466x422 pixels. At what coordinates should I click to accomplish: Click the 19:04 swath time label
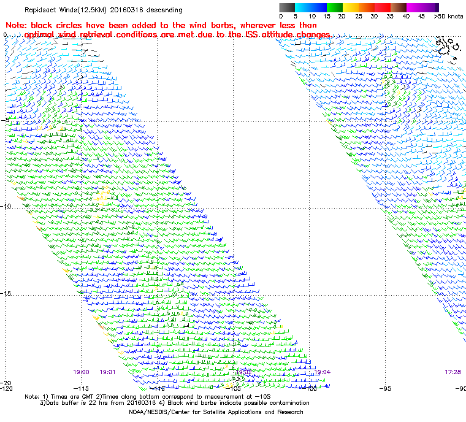tap(322, 372)
